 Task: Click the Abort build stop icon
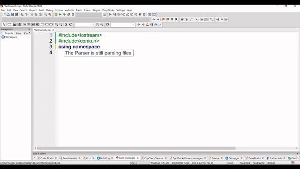point(73,15)
